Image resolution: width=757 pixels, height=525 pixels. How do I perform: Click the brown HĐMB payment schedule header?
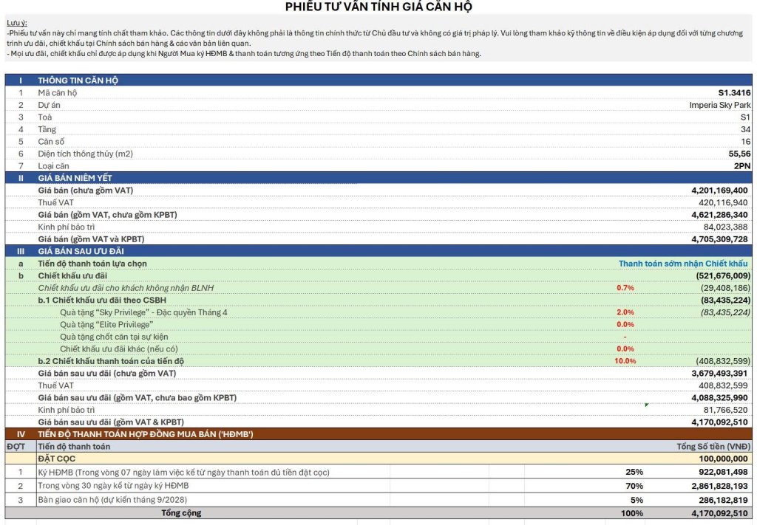pos(378,434)
